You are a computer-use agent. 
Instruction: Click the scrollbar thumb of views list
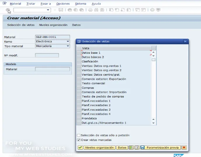pyautogui.click(x=153, y=60)
